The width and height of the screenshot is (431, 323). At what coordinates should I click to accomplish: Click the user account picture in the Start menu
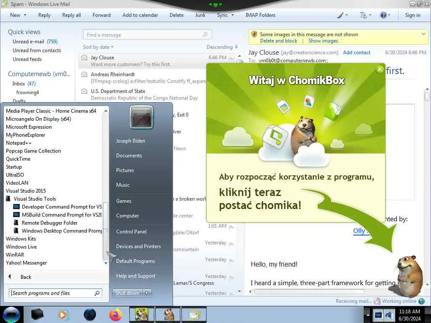(x=141, y=117)
